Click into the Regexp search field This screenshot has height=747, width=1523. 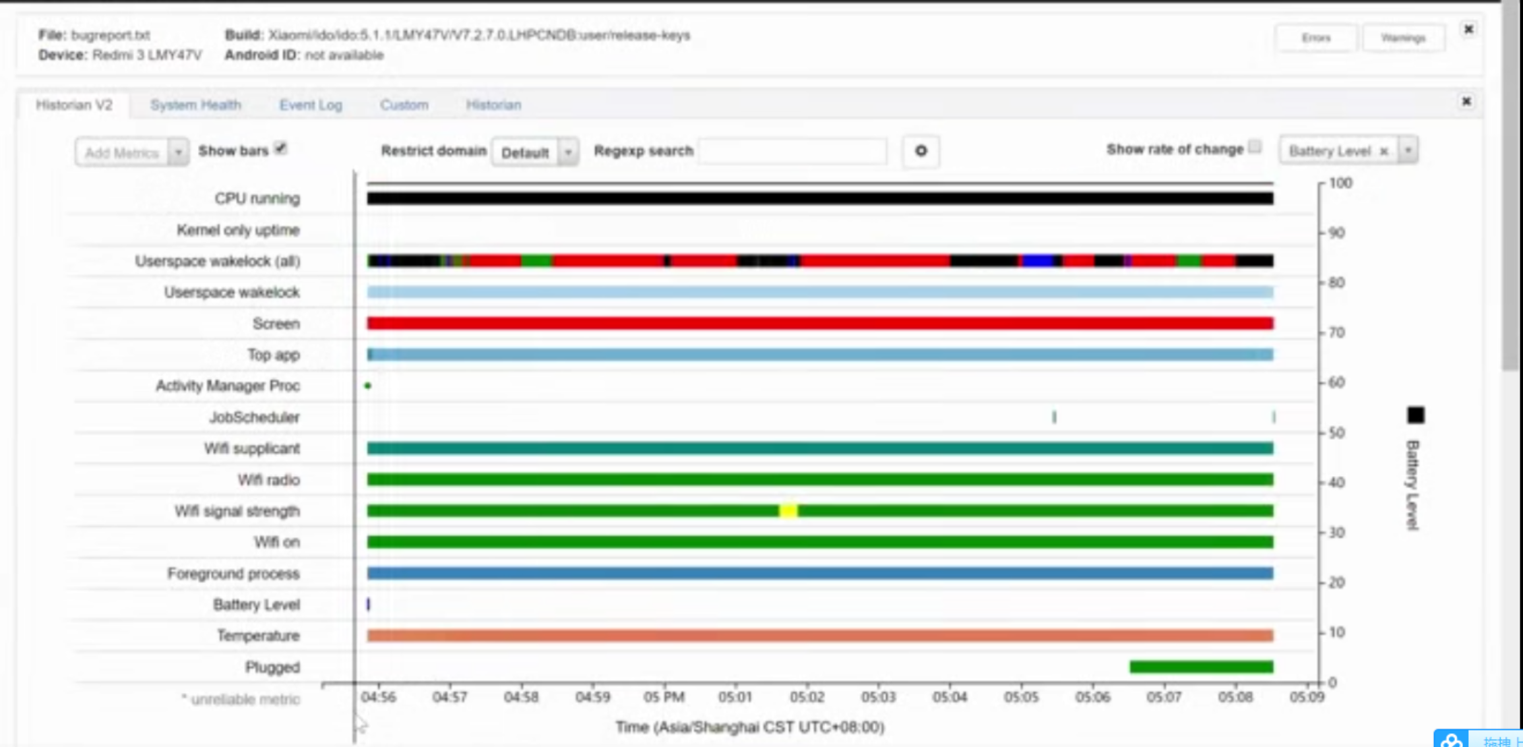[792, 151]
